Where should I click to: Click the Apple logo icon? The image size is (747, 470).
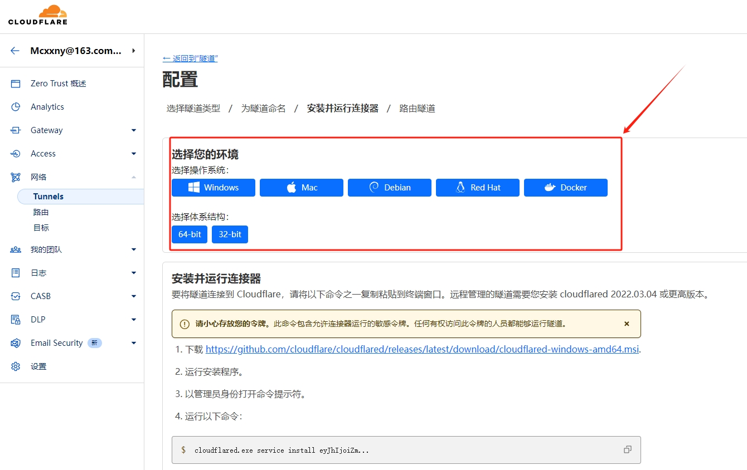[x=292, y=188]
